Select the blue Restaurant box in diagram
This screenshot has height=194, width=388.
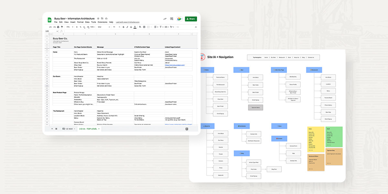point(314,70)
